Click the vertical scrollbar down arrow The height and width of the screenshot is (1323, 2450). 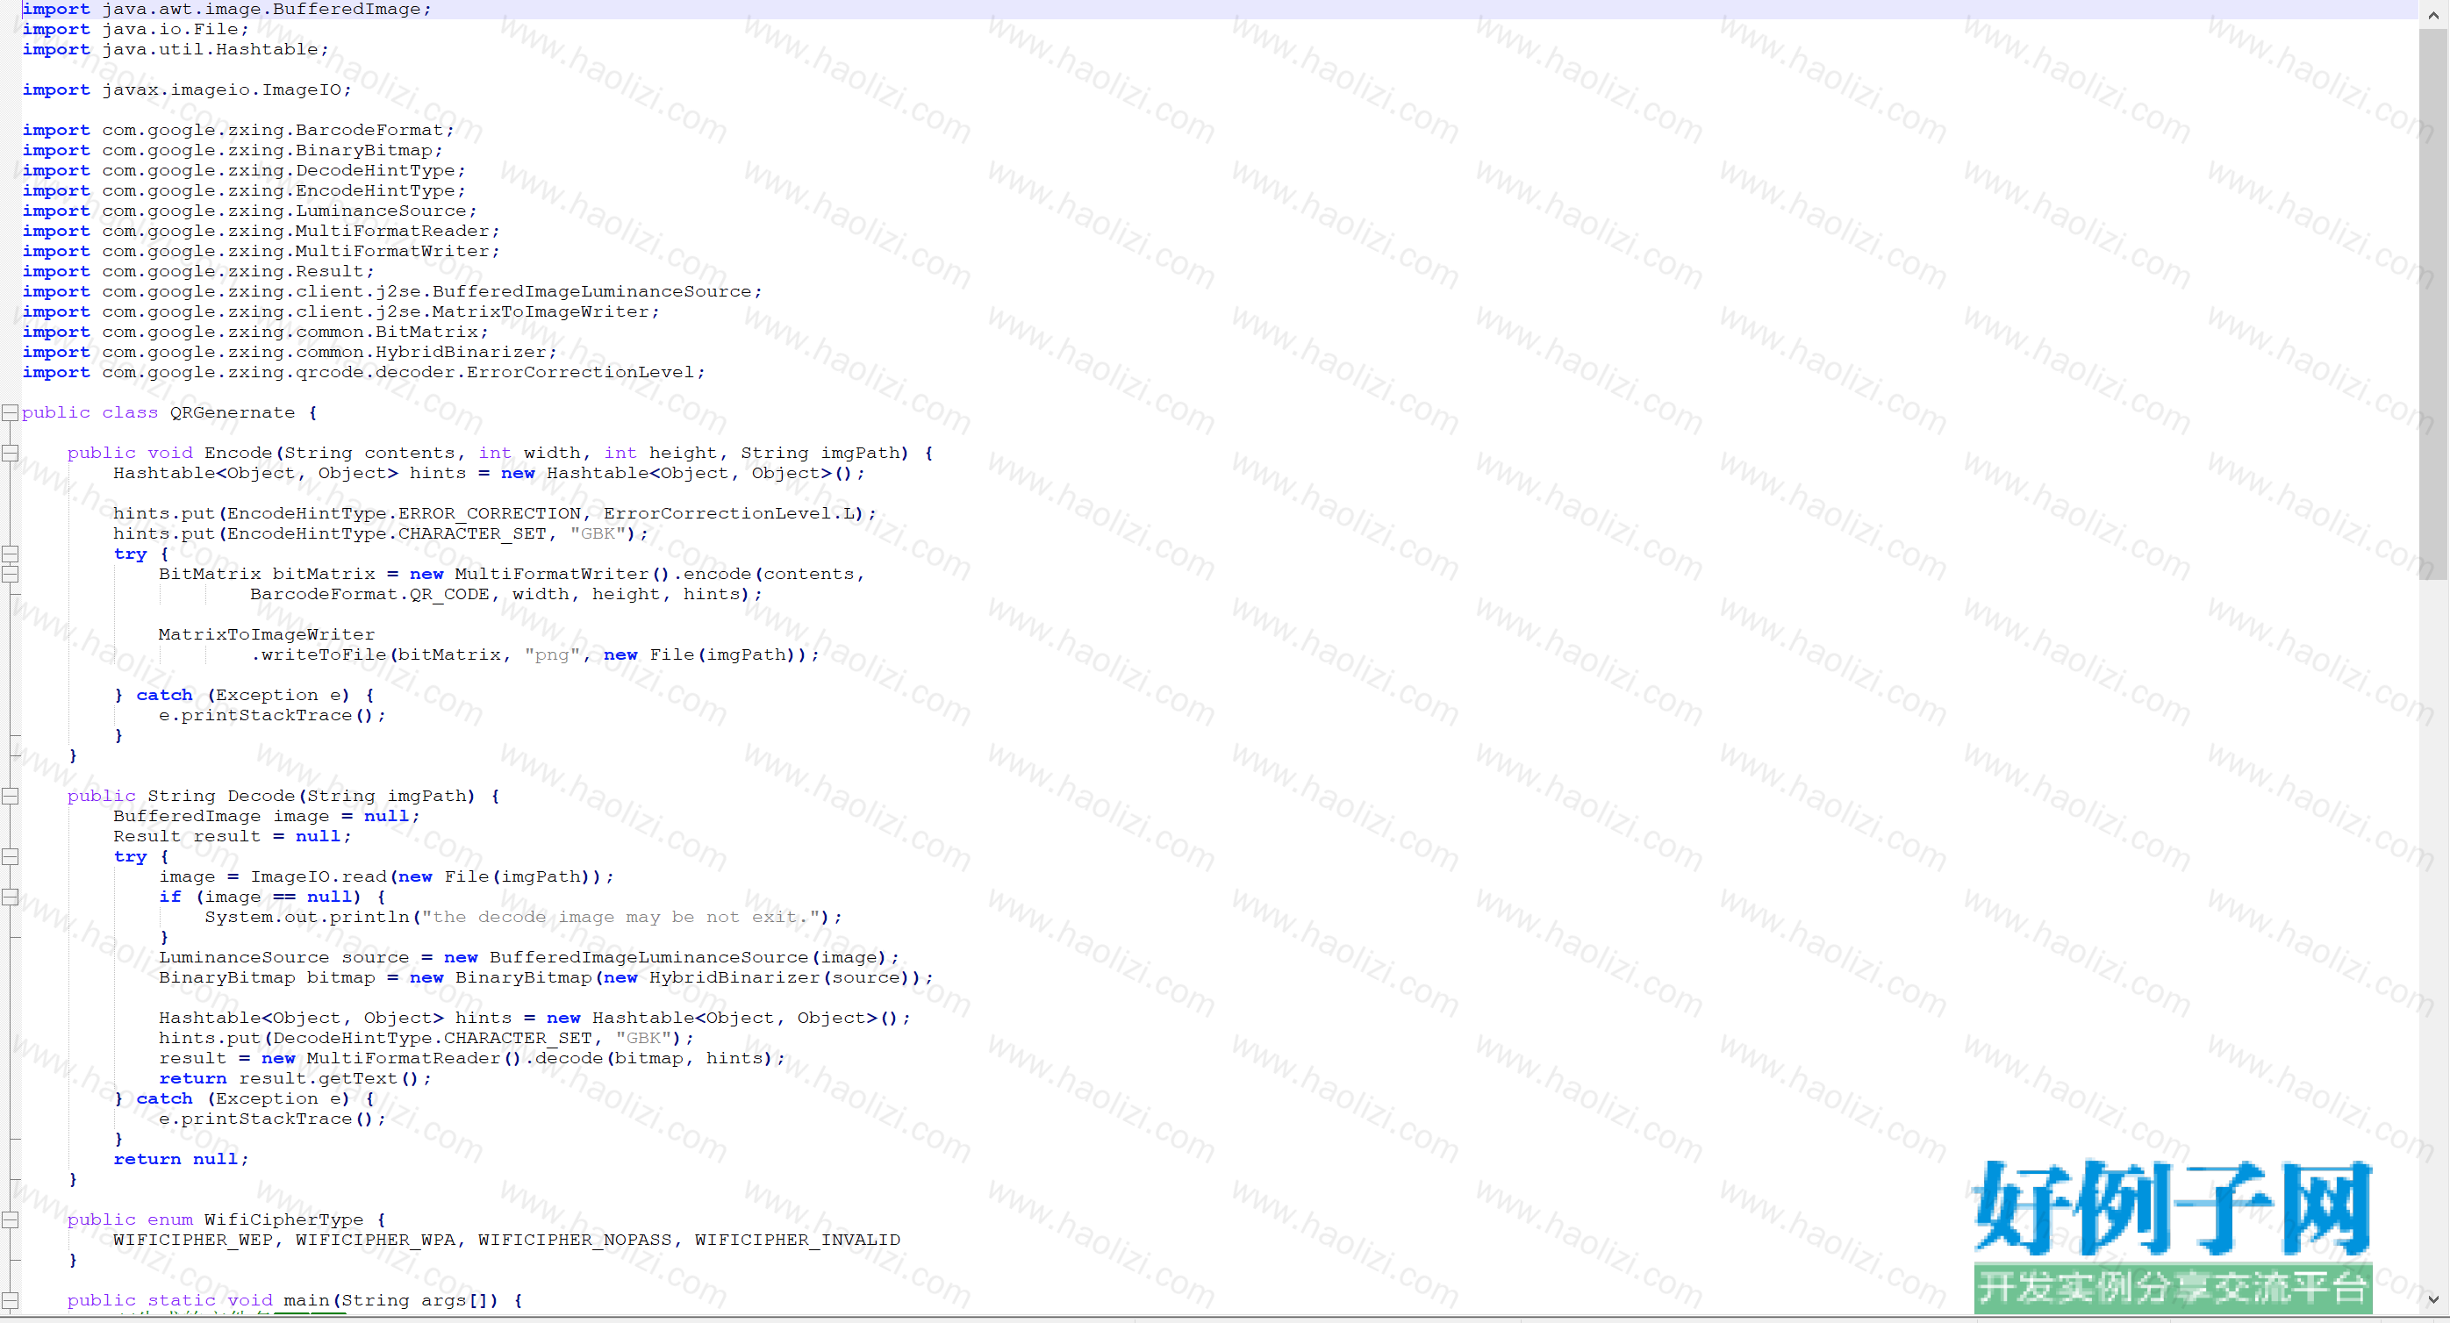(x=2432, y=1299)
